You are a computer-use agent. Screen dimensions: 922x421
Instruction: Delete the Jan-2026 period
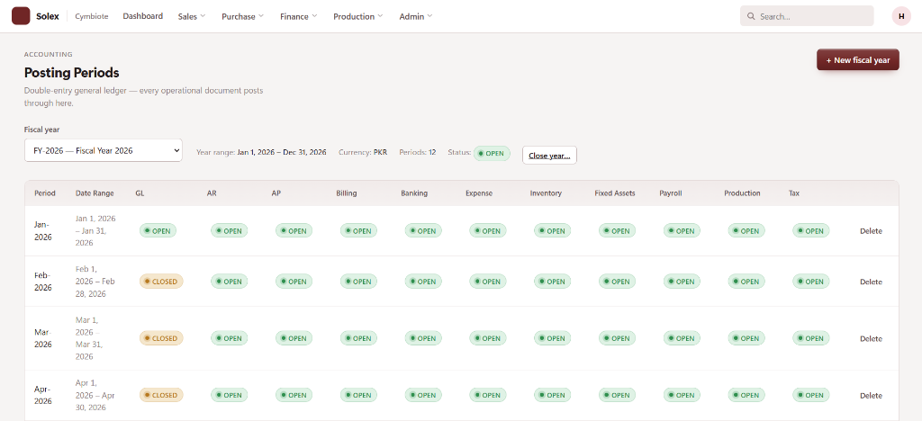coord(871,231)
